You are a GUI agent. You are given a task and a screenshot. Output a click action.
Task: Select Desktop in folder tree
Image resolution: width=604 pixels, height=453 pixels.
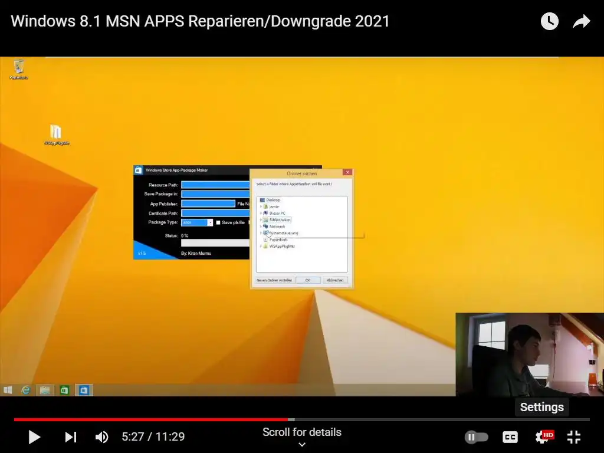273,200
